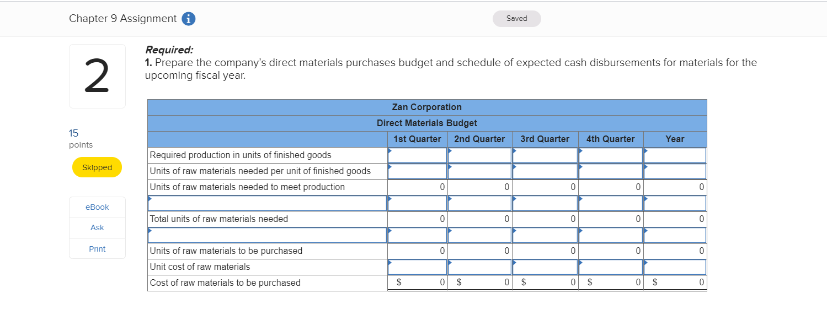Click the 3rd Quarter column header
827x331 pixels.
pos(545,139)
